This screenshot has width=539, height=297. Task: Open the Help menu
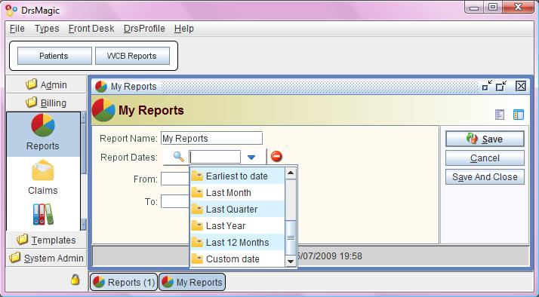coord(184,29)
